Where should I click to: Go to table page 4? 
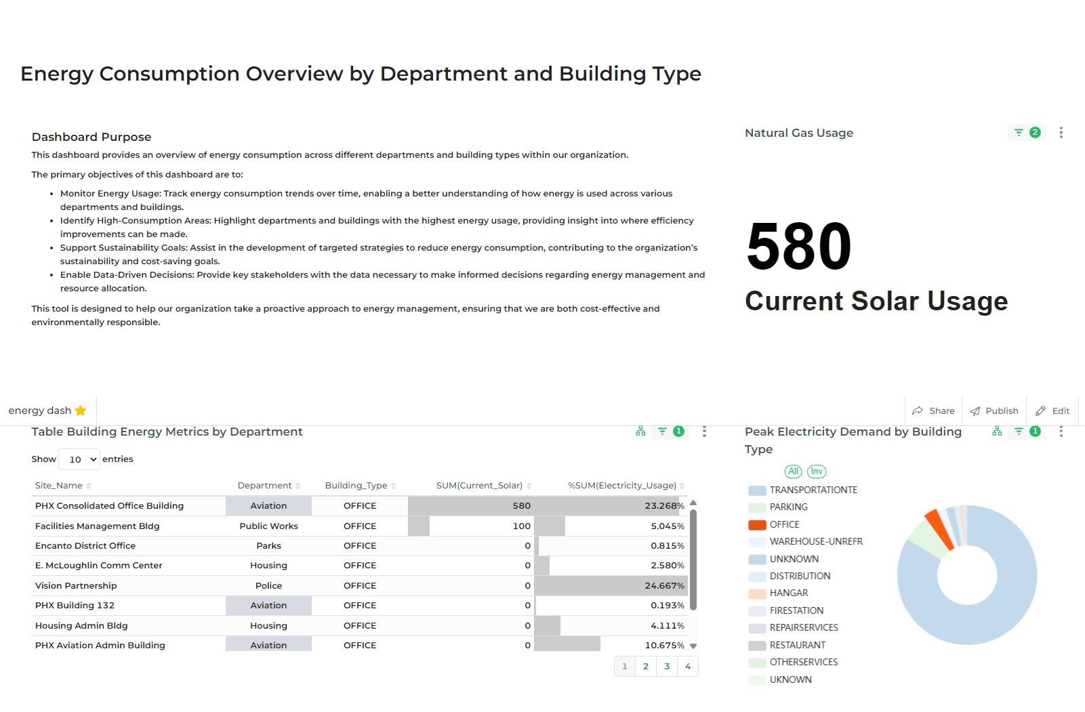(688, 667)
